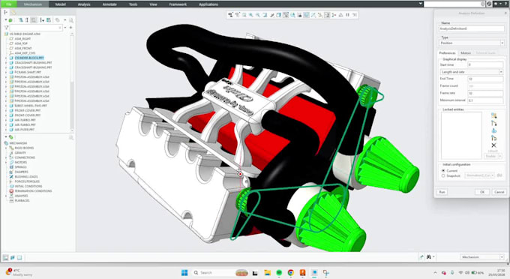This screenshot has height=279, width=510.
Task: Expand the AIR-FILTER.PRT node
Action: click(6, 130)
